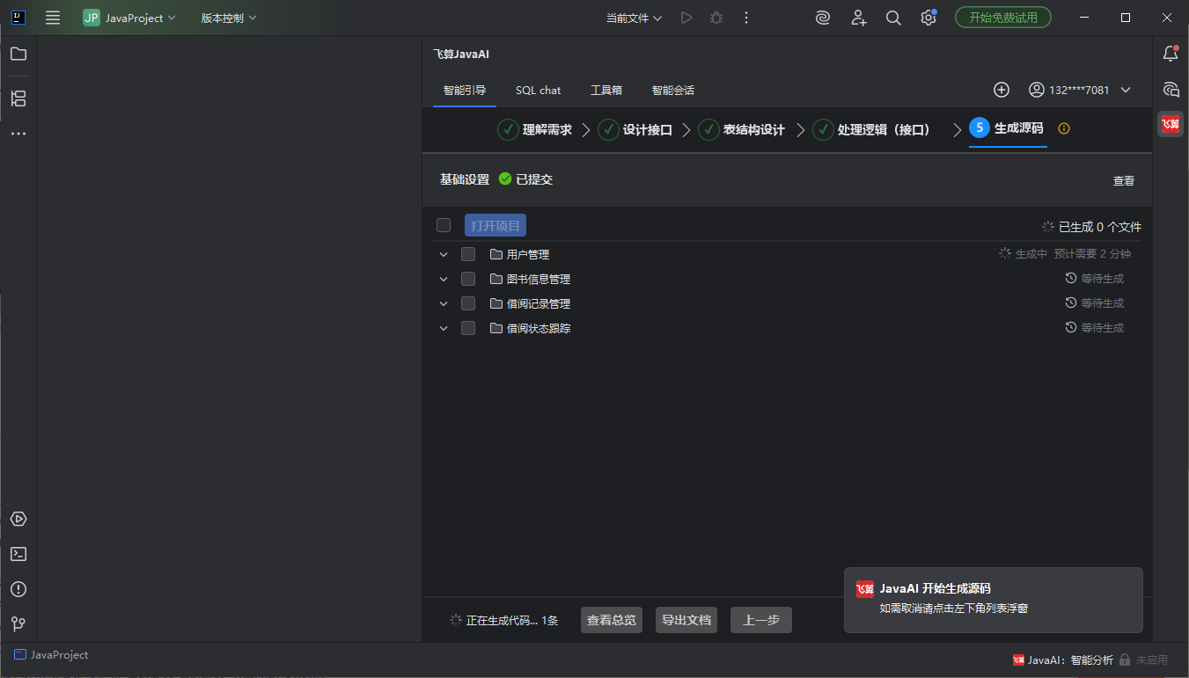Screen dimensions: 1189x678
Task: Toggle the 飞算 JavaAI sidebar icon
Action: (x=1171, y=124)
